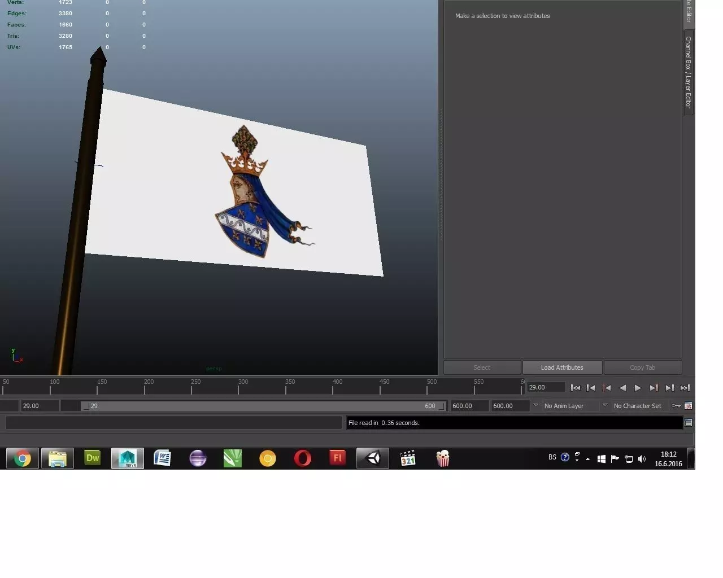The width and height of the screenshot is (723, 578).
Task: Click the persp camera label
Action: (214, 369)
